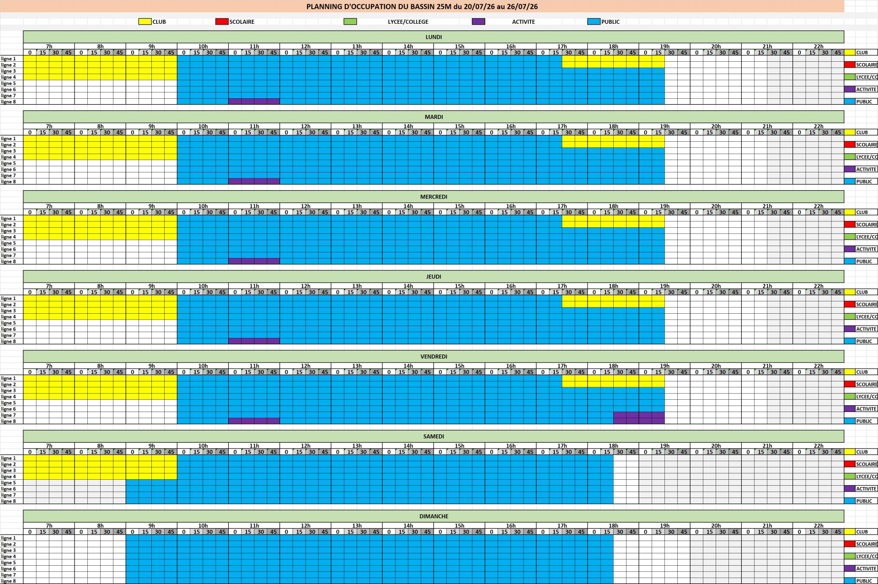
Task: Click the 'ligne 5' row label in SAMEDI
Action: point(8,483)
